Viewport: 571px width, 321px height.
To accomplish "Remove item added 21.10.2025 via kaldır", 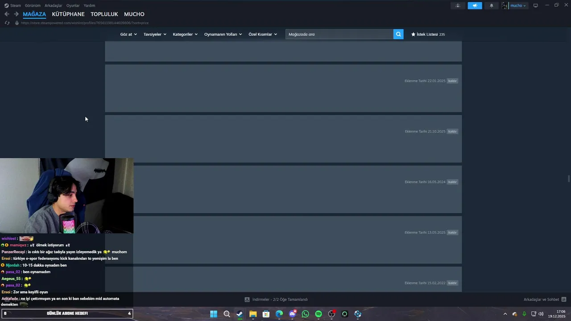I will point(452,132).
